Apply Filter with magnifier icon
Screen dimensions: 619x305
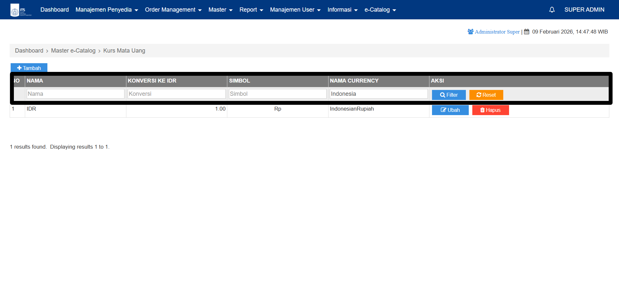(448, 95)
